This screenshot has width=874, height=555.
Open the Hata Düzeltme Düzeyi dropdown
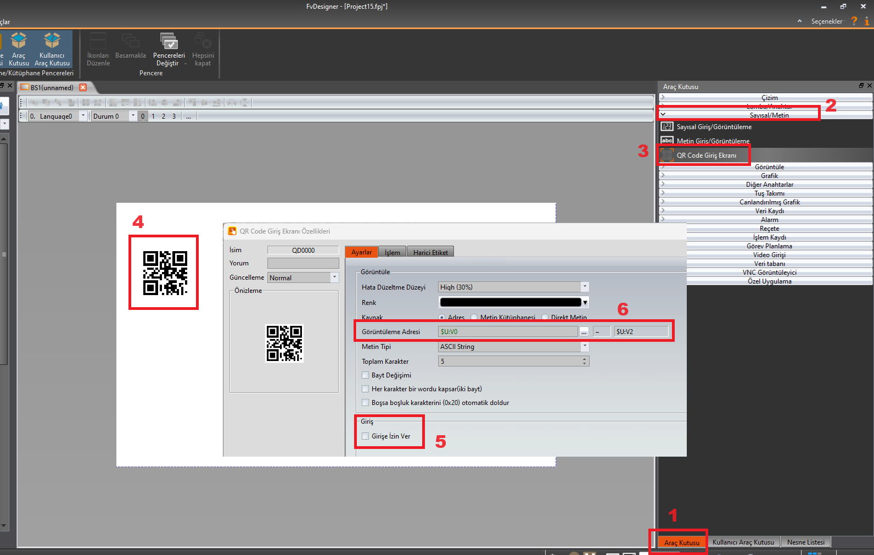pos(585,287)
